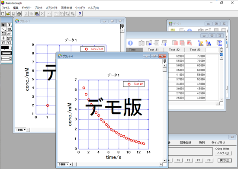Click the black foreground color swatch
The width and height of the screenshot is (238, 169).
[x=5, y=48]
